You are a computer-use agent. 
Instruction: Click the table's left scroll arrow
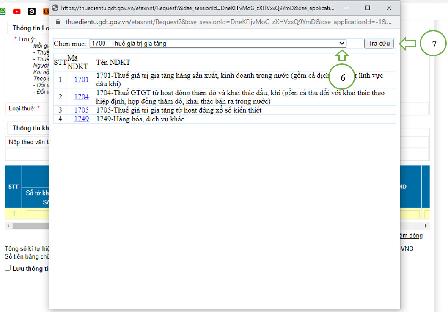click(8, 226)
